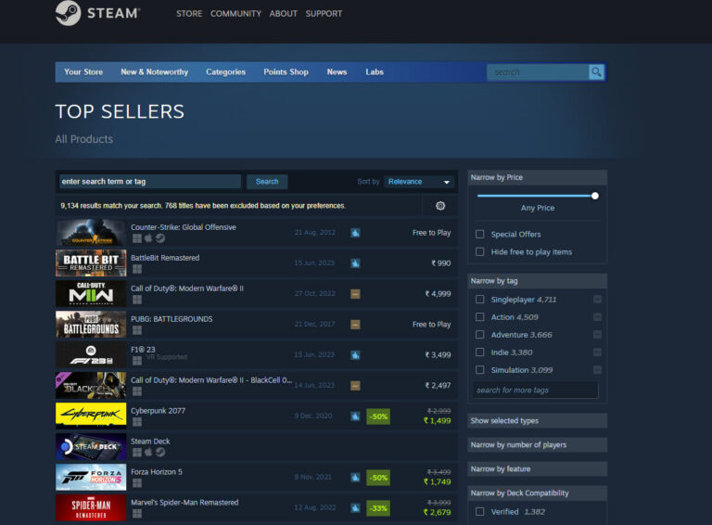Image resolution: width=712 pixels, height=525 pixels.
Task: Open the SUPPORT page
Action: pyautogui.click(x=324, y=14)
